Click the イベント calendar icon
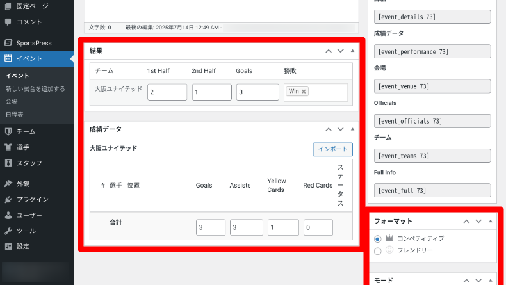 coord(8,58)
